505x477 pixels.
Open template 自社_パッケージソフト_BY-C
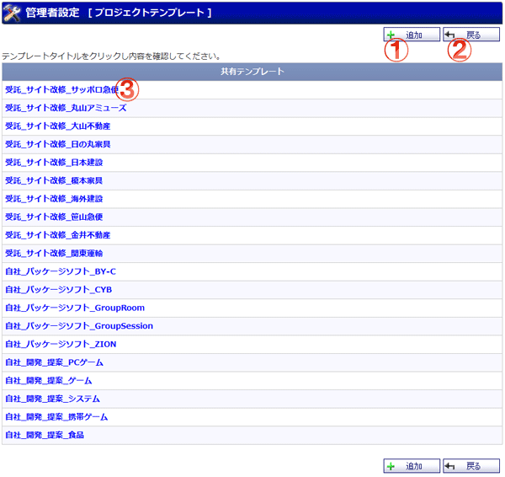pyautogui.click(x=61, y=271)
